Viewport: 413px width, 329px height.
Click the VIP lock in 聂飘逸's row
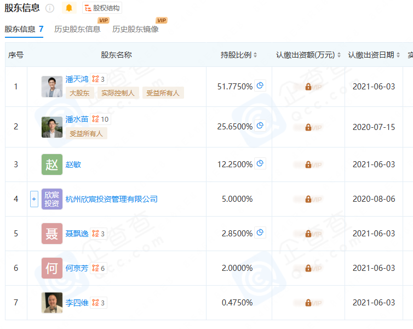(x=308, y=234)
